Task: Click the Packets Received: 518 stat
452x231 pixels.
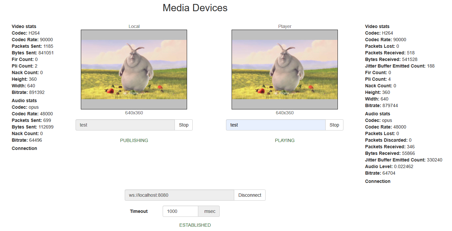Action: pyautogui.click(x=390, y=53)
